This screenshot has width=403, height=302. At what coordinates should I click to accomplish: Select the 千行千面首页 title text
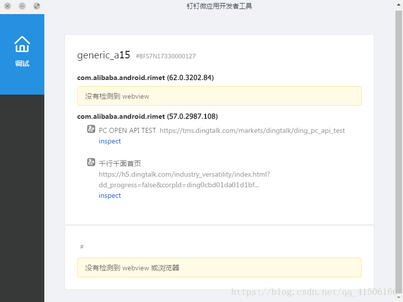(x=120, y=163)
